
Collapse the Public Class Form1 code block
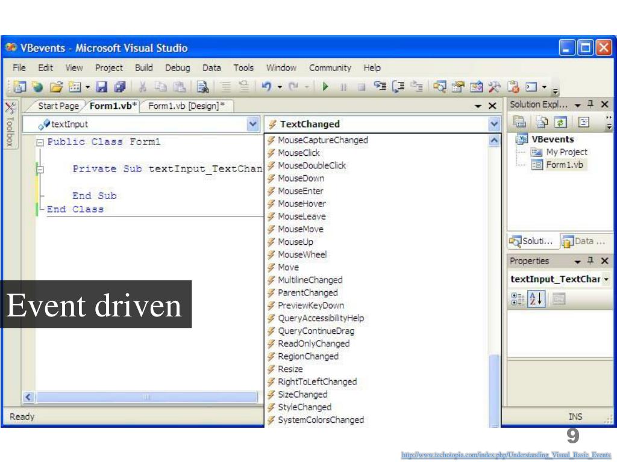pos(40,143)
